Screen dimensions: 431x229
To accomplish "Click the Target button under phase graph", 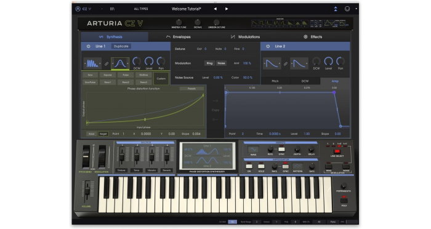I will pos(103,134).
